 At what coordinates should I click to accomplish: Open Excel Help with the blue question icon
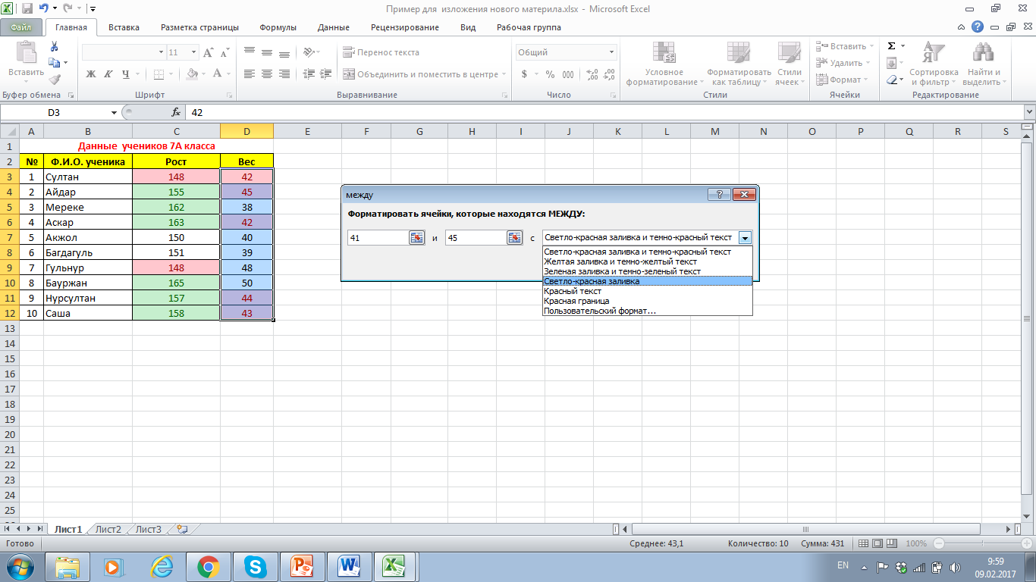coord(978,27)
